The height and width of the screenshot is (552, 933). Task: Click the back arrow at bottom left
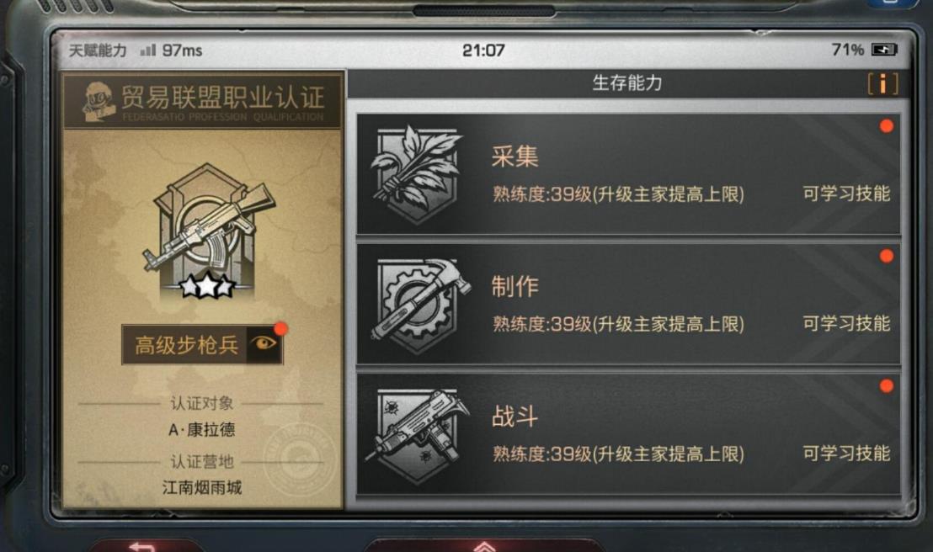pyautogui.click(x=141, y=546)
